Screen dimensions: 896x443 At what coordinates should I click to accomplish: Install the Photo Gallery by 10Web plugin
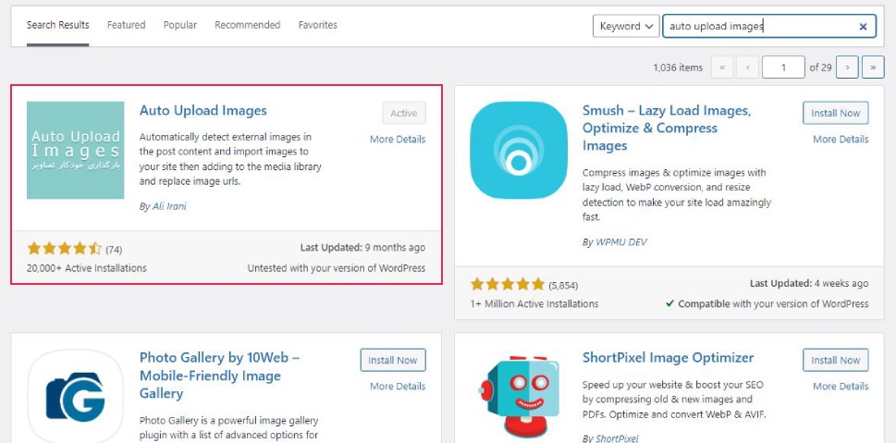393,360
